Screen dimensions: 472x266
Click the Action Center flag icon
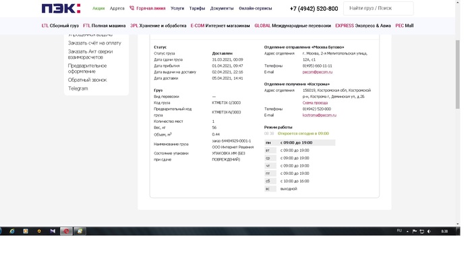pyautogui.click(x=415, y=231)
